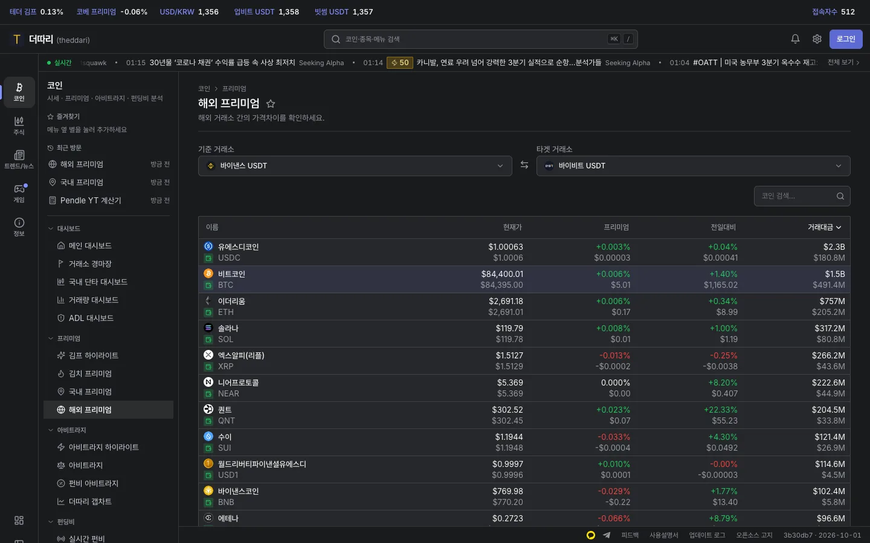Click the 코인 검색 input field
The width and height of the screenshot is (870, 543).
(802, 196)
